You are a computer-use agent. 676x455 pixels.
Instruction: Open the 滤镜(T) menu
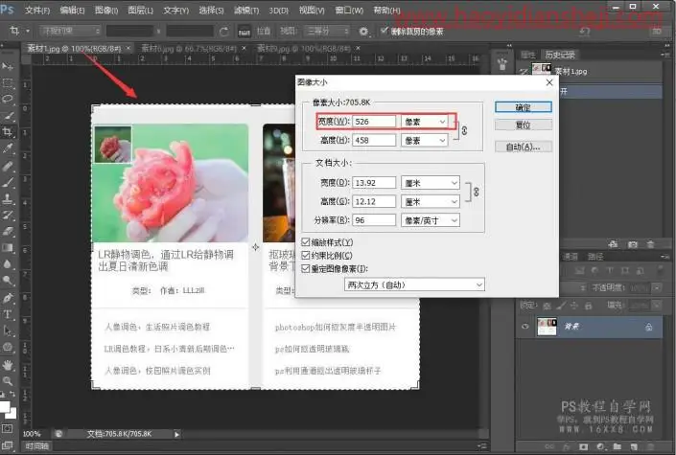click(x=246, y=10)
